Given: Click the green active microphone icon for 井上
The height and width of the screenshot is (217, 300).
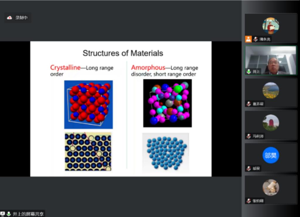Looking at the screenshot, I should pos(249,71).
